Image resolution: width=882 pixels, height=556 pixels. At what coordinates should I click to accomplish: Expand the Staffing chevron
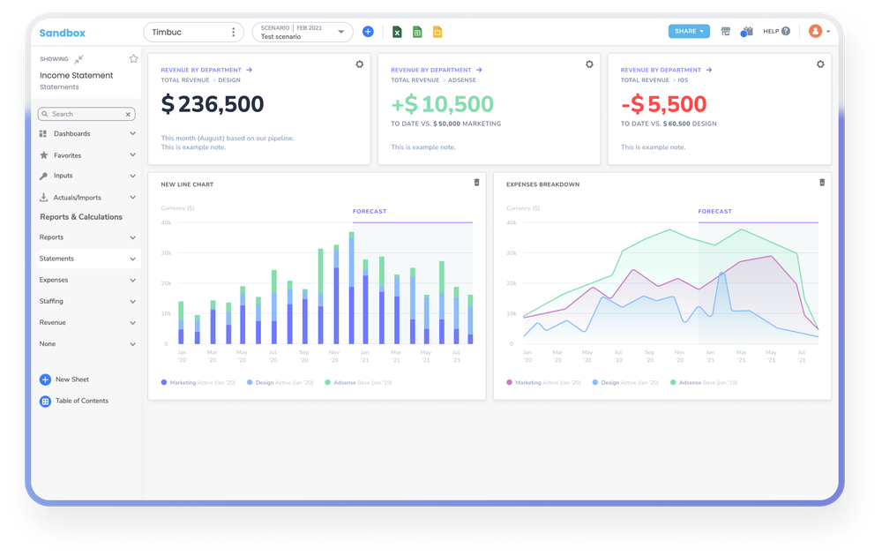tap(133, 302)
